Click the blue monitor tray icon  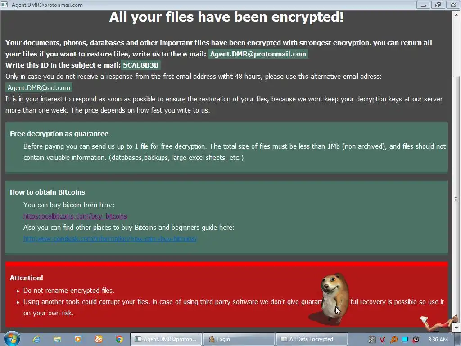tap(405, 339)
